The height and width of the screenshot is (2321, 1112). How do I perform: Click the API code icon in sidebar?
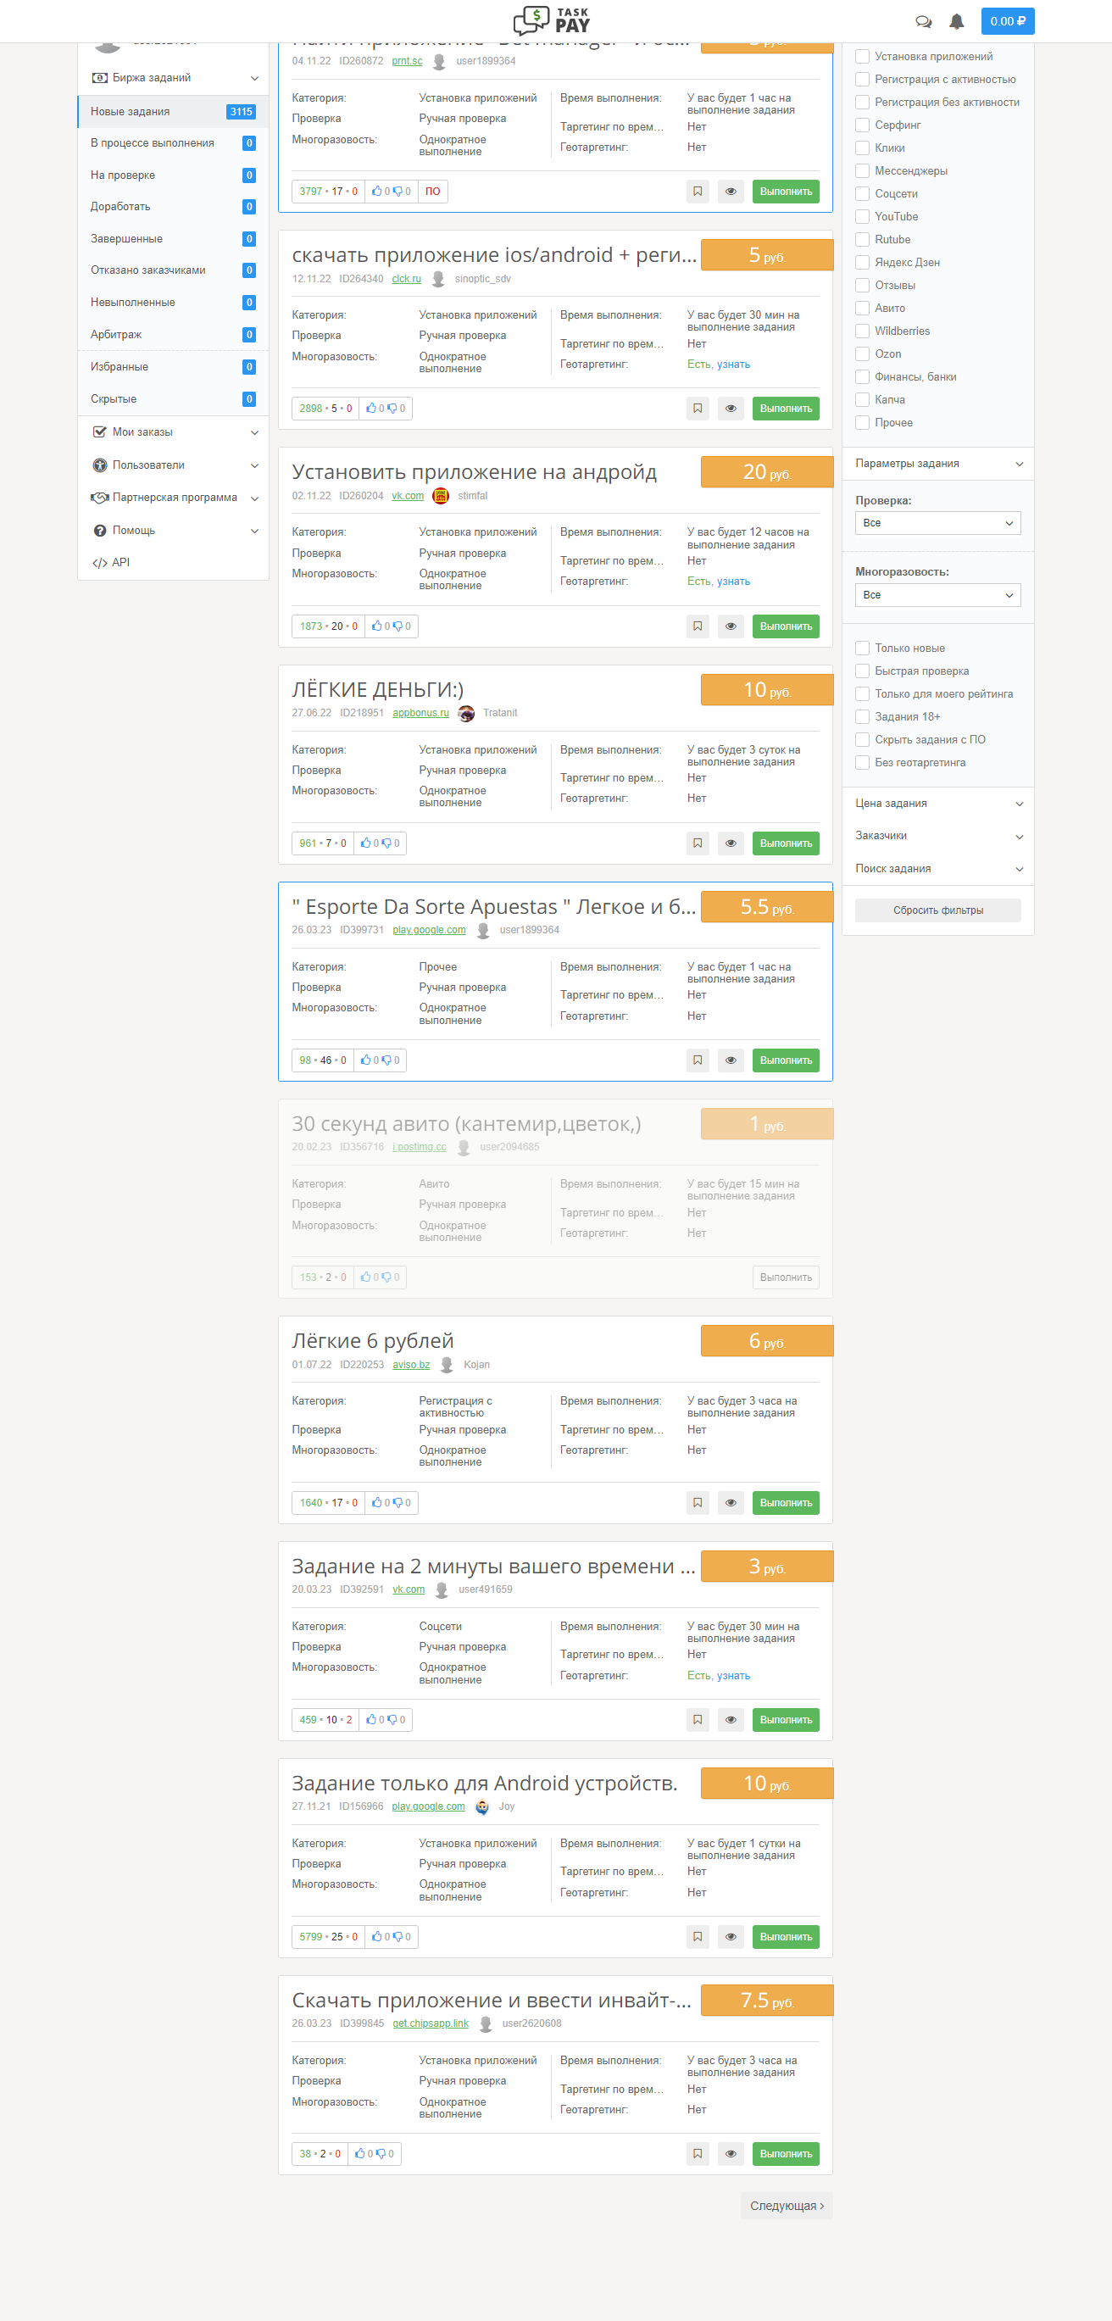99,563
